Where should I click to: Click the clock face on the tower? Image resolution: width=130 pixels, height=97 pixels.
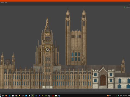tap(47, 50)
